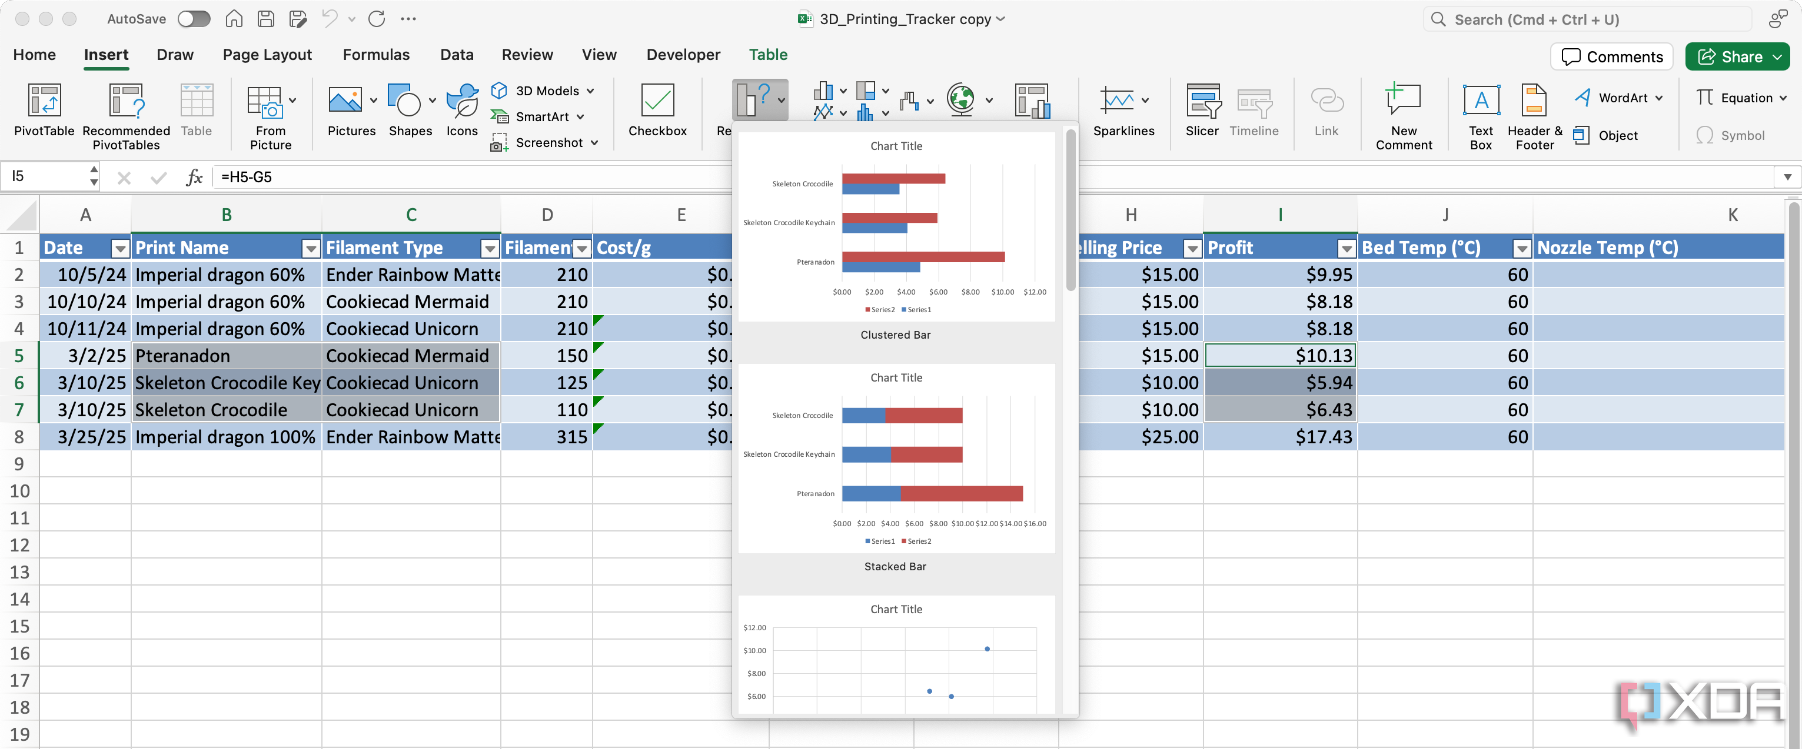Expand the formula bar chevron
Screen dimensions: 1802x749
[1787, 177]
